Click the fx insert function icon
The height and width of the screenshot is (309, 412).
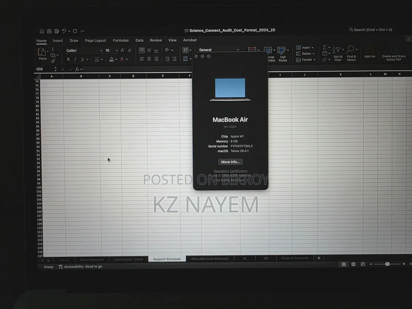pos(77,69)
